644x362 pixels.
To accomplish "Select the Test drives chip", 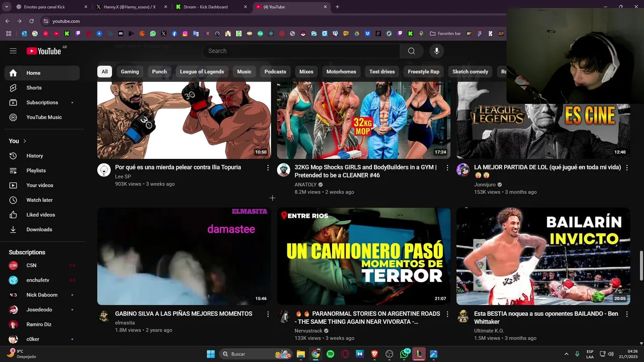I will 382,71.
